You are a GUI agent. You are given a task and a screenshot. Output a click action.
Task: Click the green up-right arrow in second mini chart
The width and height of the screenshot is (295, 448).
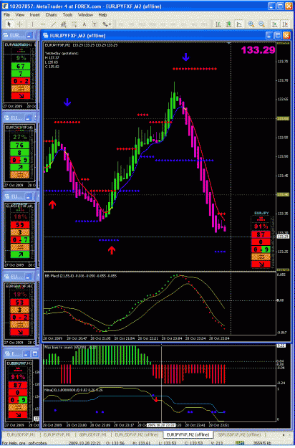click(19, 167)
